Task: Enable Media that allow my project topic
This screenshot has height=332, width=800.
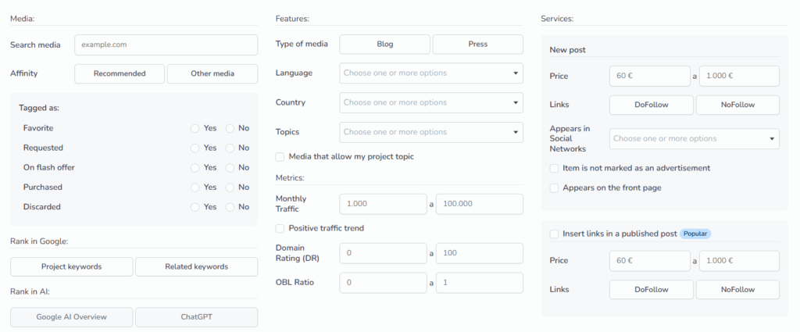Action: click(280, 157)
